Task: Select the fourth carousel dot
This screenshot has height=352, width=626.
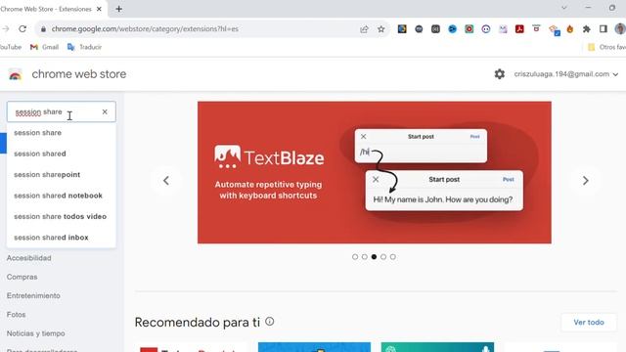Action: pyautogui.click(x=383, y=256)
